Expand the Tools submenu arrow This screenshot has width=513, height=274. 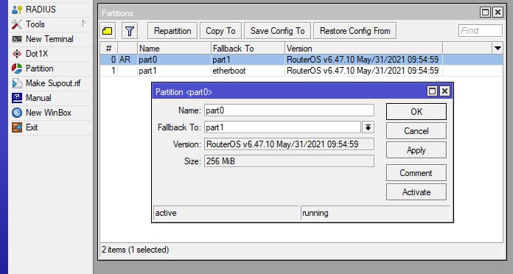[x=85, y=24]
